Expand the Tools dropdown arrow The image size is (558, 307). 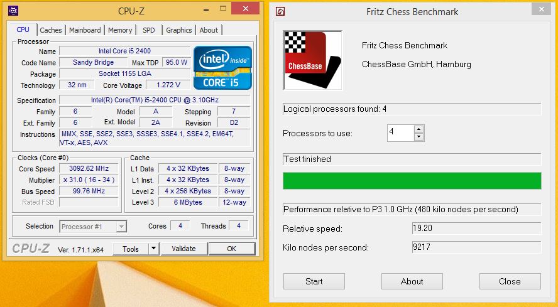click(x=154, y=249)
